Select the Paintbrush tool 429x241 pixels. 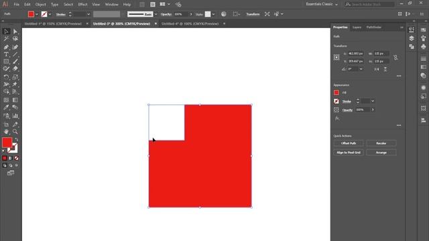pos(15,62)
